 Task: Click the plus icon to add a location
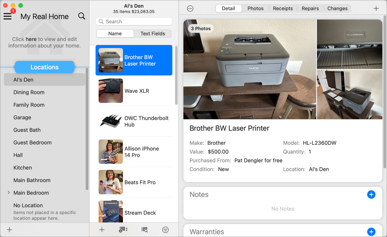pyautogui.click(x=9, y=230)
